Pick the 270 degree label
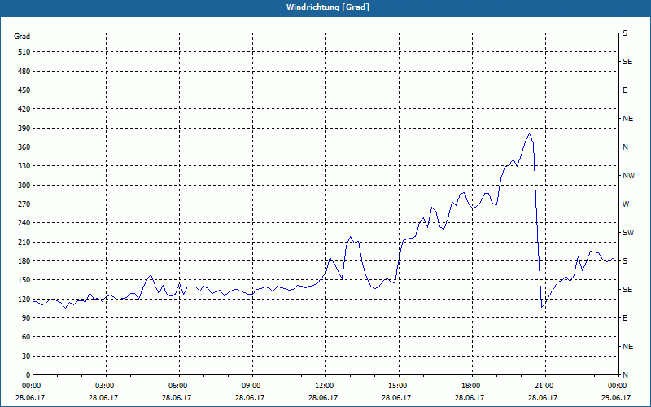Screen dimensions: 651x407 point(24,204)
